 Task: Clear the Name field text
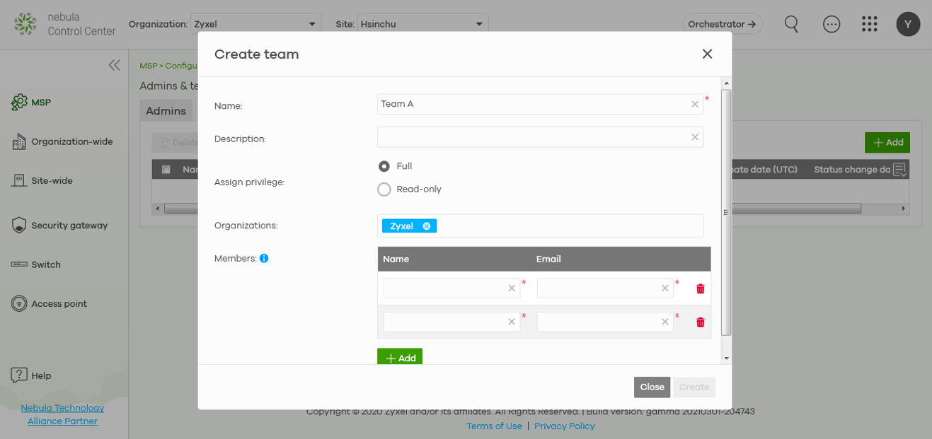pos(695,105)
